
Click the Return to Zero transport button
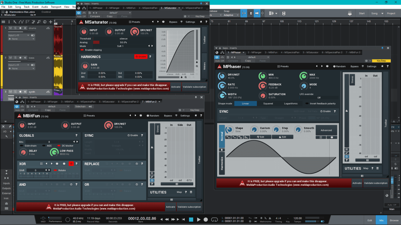pos(183,220)
